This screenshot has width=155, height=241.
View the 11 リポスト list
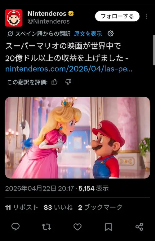tap(21, 207)
